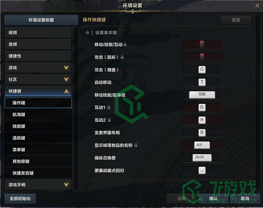Click the T key for 自动移动

coord(202,82)
